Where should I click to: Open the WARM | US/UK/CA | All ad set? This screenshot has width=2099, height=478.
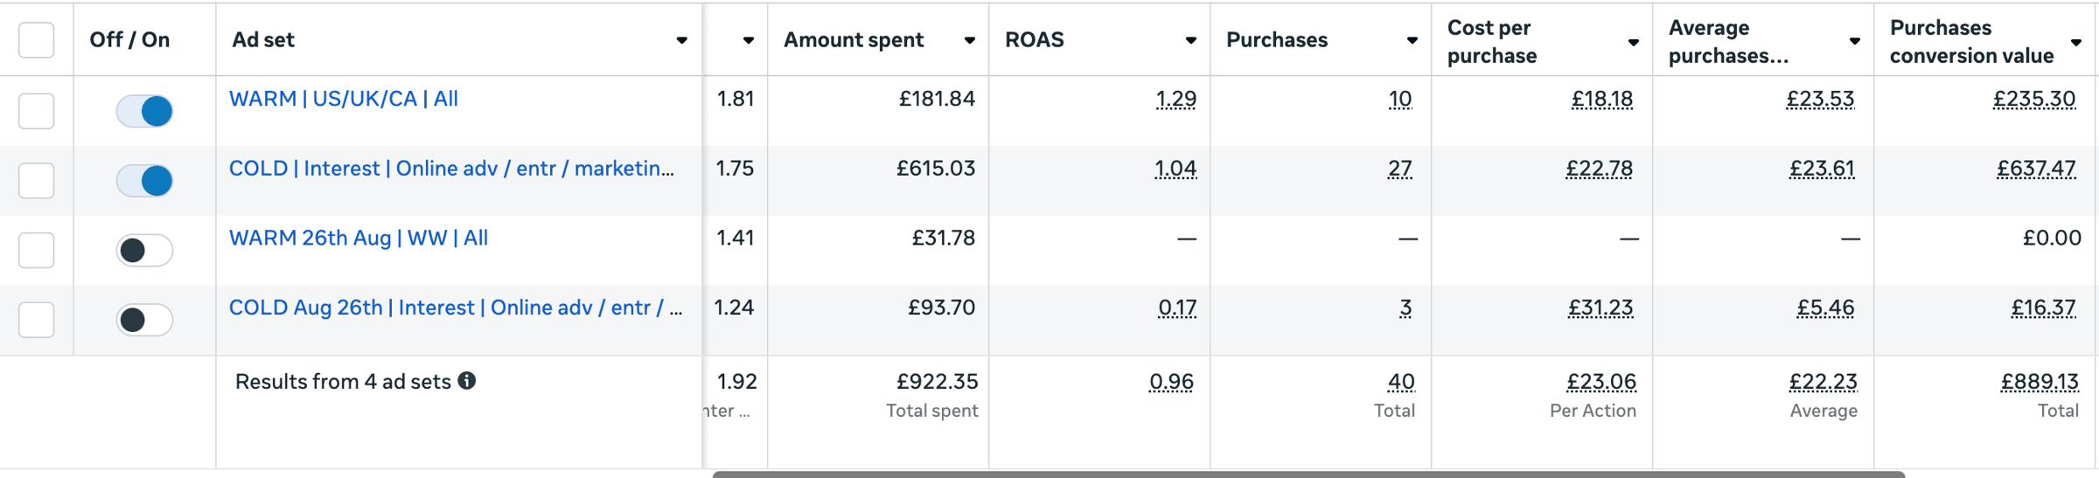[344, 99]
